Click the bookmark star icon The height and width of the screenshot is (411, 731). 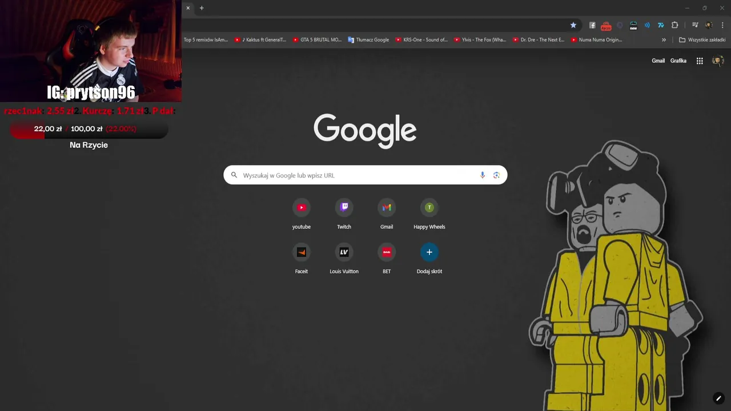tap(573, 25)
